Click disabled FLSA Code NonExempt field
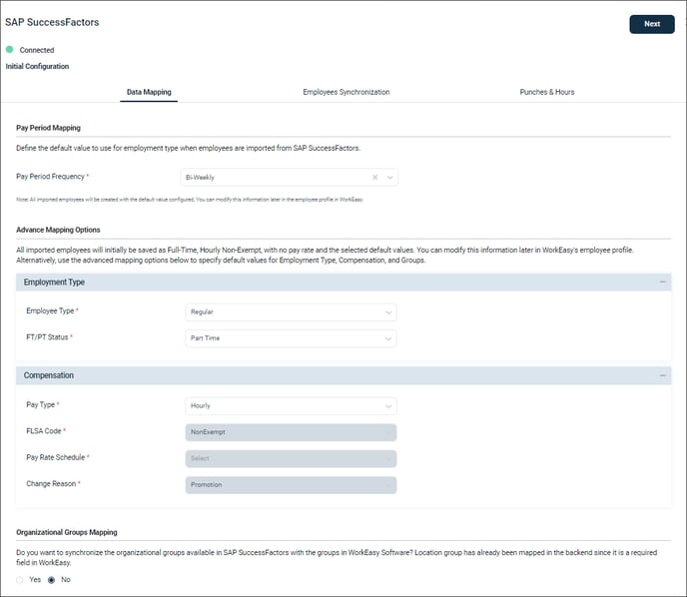The image size is (687, 597). pyautogui.click(x=291, y=432)
